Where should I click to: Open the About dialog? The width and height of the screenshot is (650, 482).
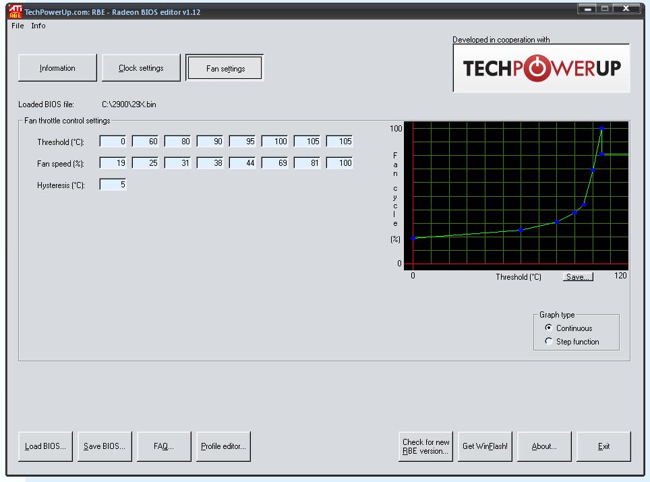click(544, 446)
